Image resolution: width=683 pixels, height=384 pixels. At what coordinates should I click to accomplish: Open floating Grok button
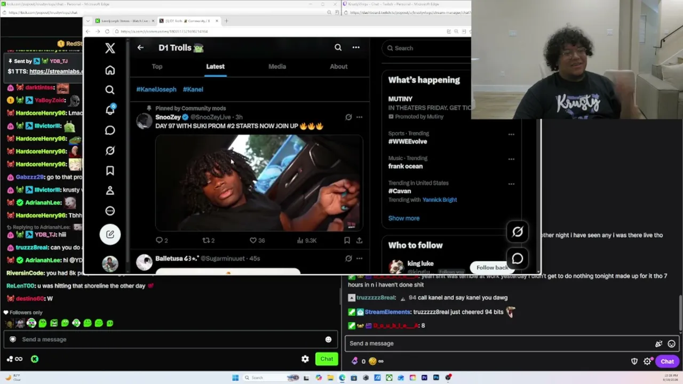[518, 231]
